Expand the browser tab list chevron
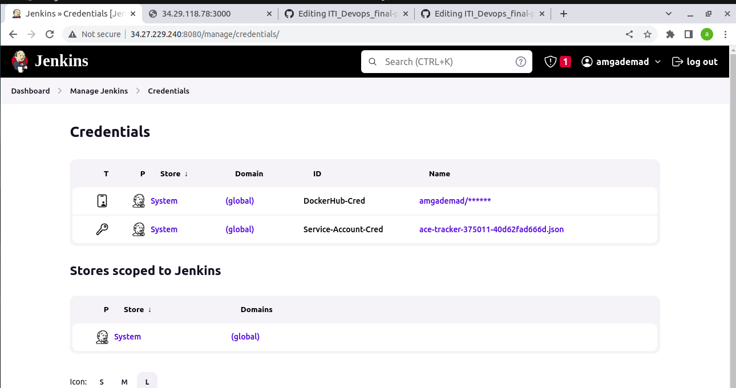 (668, 13)
